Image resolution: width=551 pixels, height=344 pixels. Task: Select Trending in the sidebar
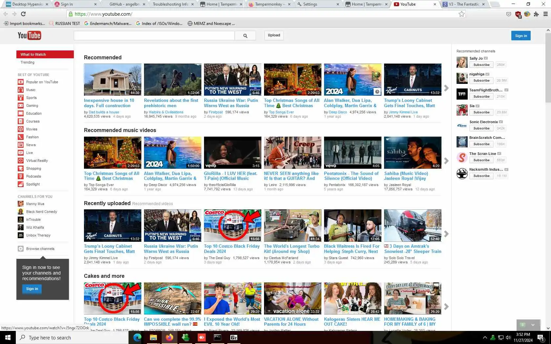[x=28, y=62]
